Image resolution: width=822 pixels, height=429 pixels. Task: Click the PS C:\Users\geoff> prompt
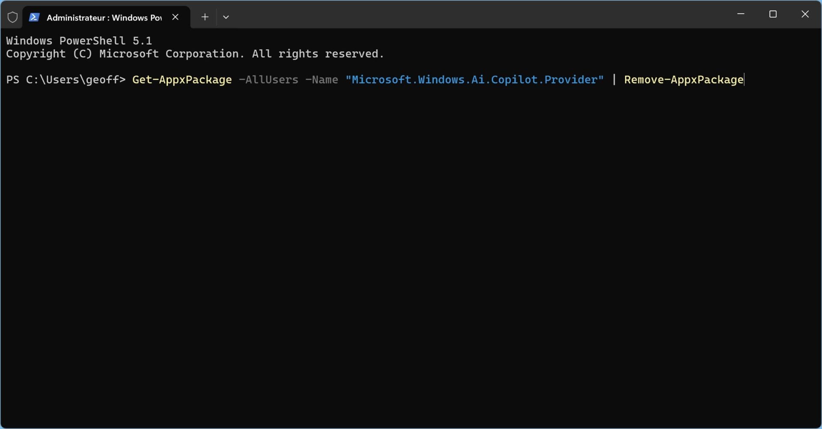[x=66, y=80]
